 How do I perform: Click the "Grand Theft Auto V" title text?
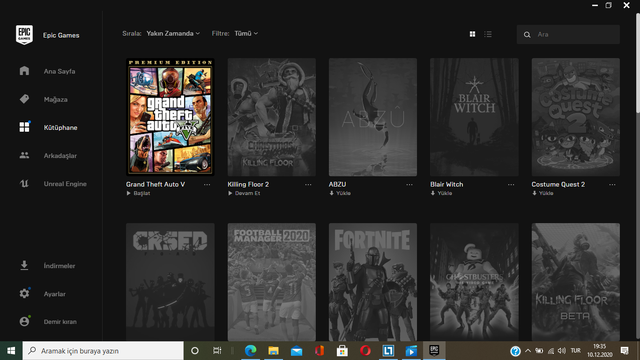(x=156, y=184)
